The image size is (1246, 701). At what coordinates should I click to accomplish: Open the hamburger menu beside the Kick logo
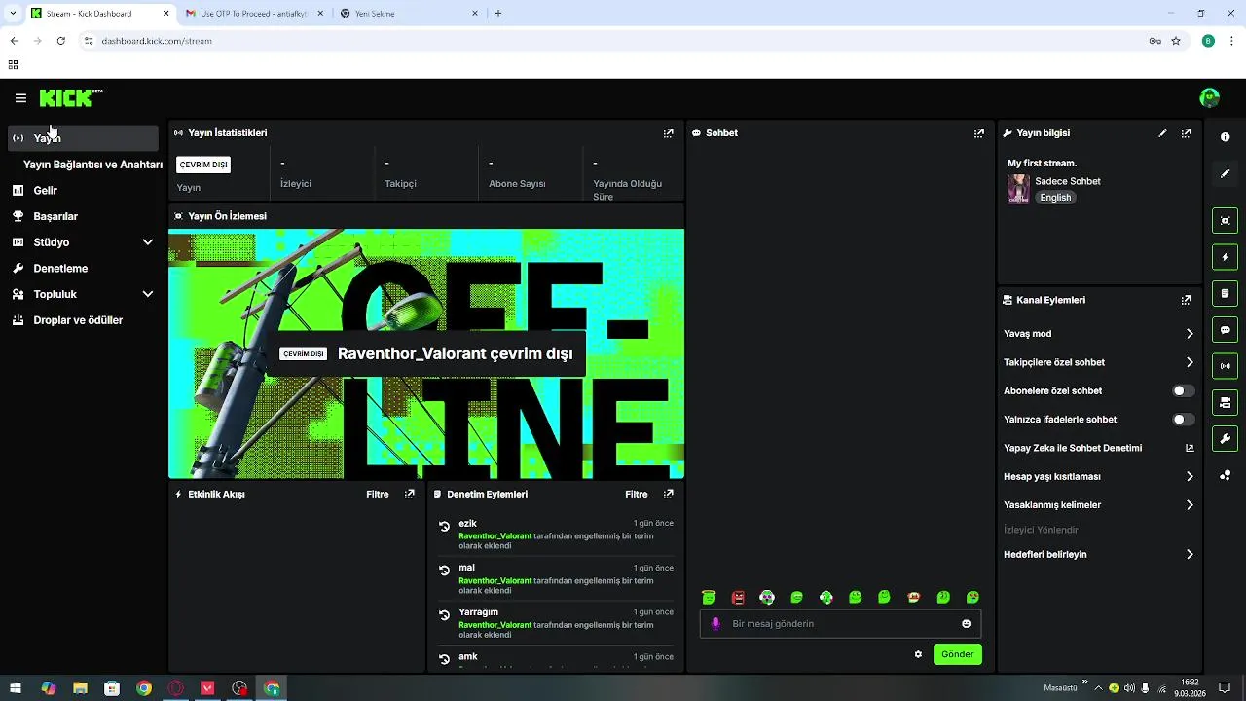point(20,98)
